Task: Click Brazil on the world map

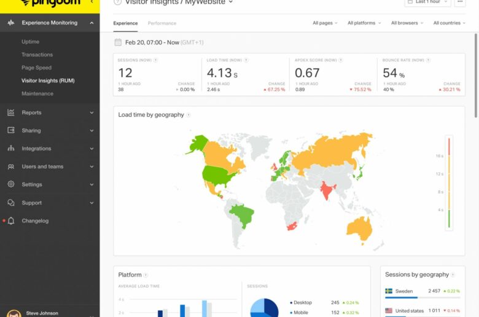Action: (242, 214)
